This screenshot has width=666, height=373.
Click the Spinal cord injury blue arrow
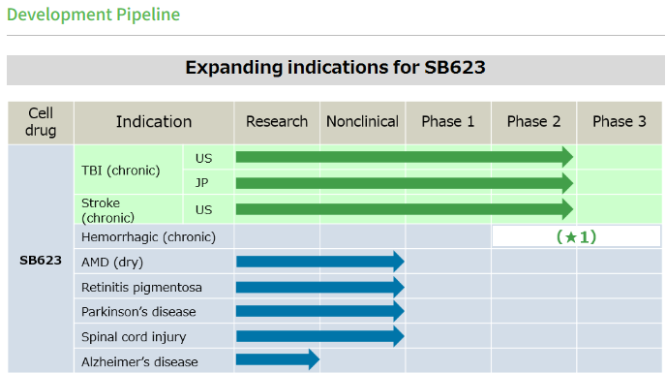[x=320, y=336]
